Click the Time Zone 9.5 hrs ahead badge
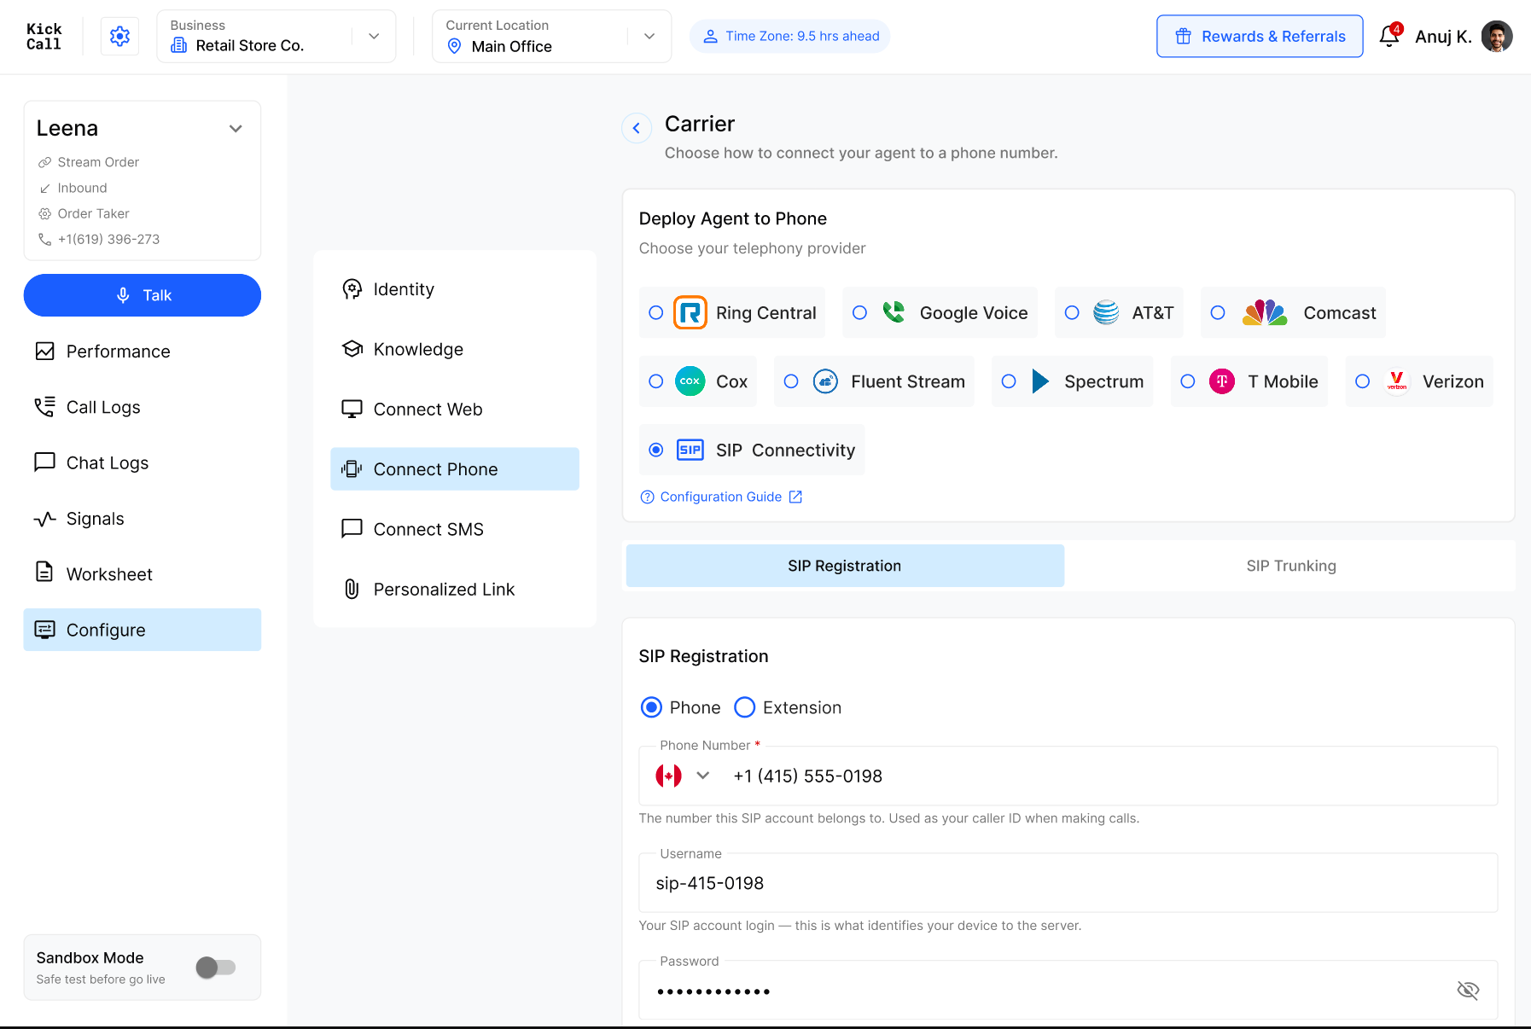1531x1029 pixels. click(x=790, y=36)
